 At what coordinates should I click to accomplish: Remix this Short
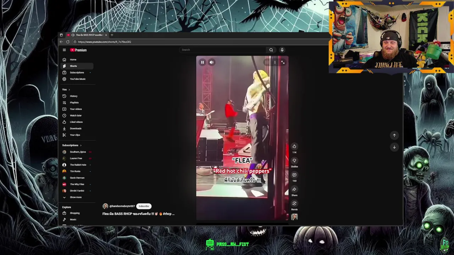tap(294, 203)
